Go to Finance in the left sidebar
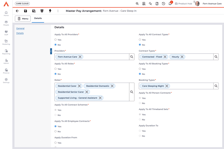Screen dimensions: 224x149 [6, 71]
